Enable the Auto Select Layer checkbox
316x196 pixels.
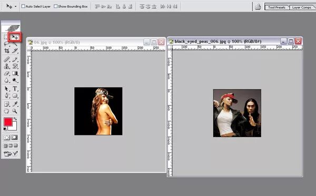(23, 6)
